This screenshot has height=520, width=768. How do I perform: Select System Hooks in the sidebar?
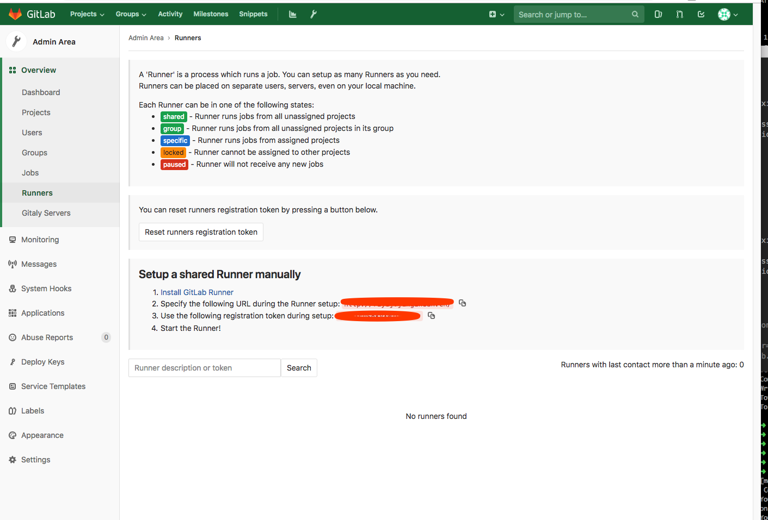(46, 288)
